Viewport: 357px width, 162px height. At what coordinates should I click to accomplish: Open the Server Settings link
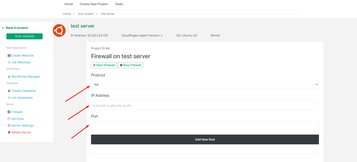pyautogui.click(x=23, y=126)
